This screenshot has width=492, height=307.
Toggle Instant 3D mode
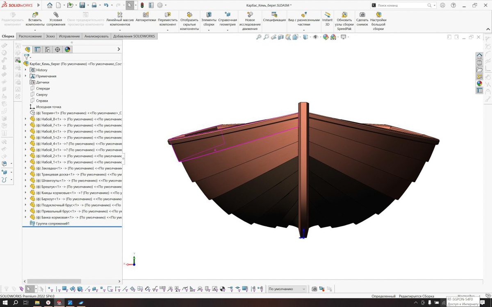tap(327, 15)
